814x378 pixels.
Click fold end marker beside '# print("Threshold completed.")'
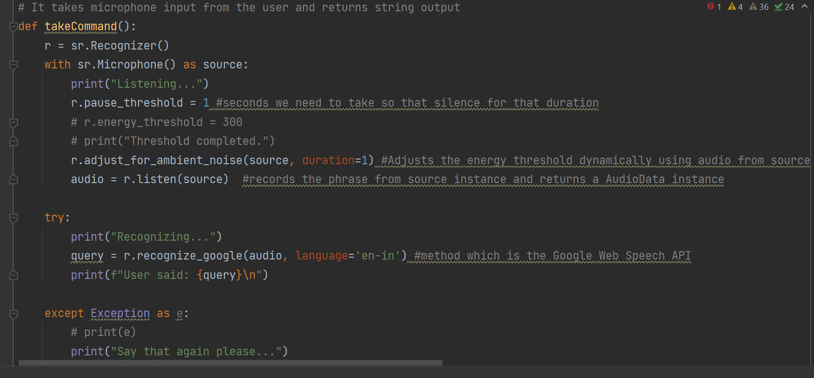click(x=14, y=141)
